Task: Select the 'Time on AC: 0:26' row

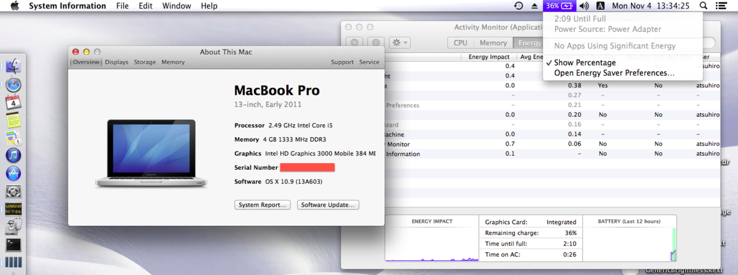Action: 530,254
